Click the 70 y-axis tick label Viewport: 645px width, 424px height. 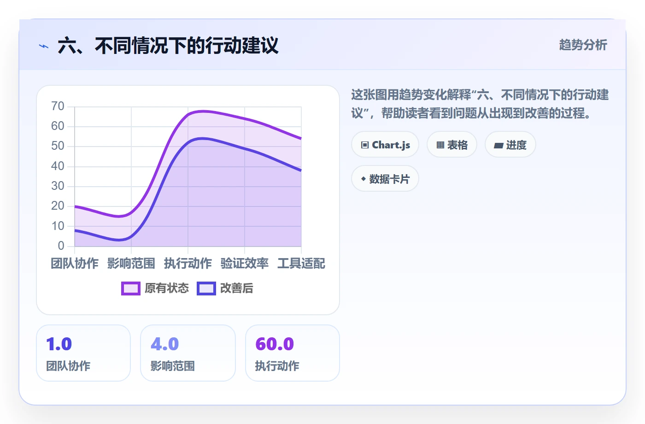(58, 106)
